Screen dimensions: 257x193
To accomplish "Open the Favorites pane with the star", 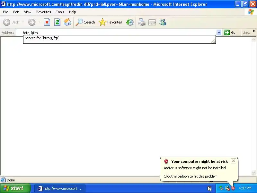I will point(110,22).
